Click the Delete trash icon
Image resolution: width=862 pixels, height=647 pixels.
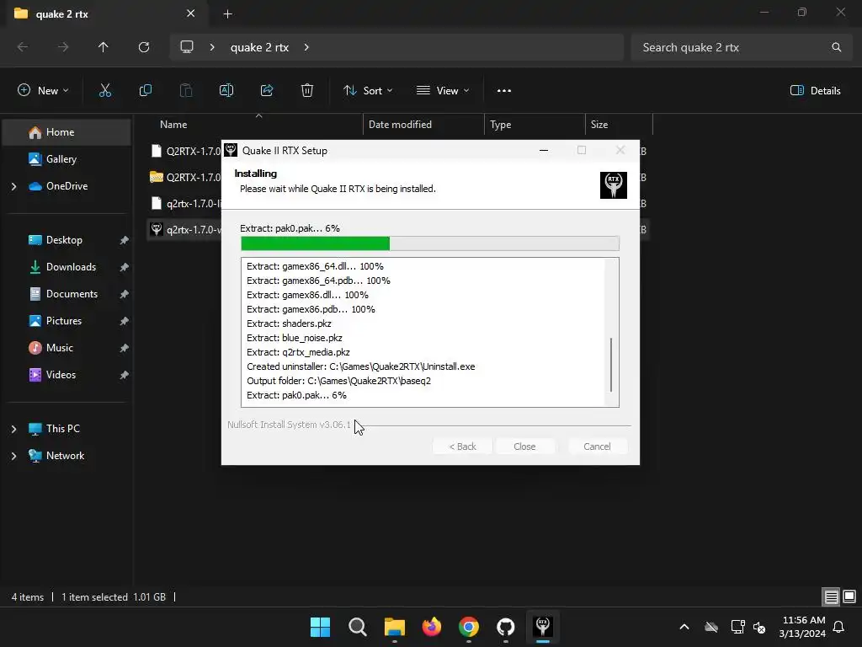point(307,91)
